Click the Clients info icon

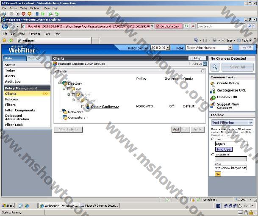[x=203, y=71]
